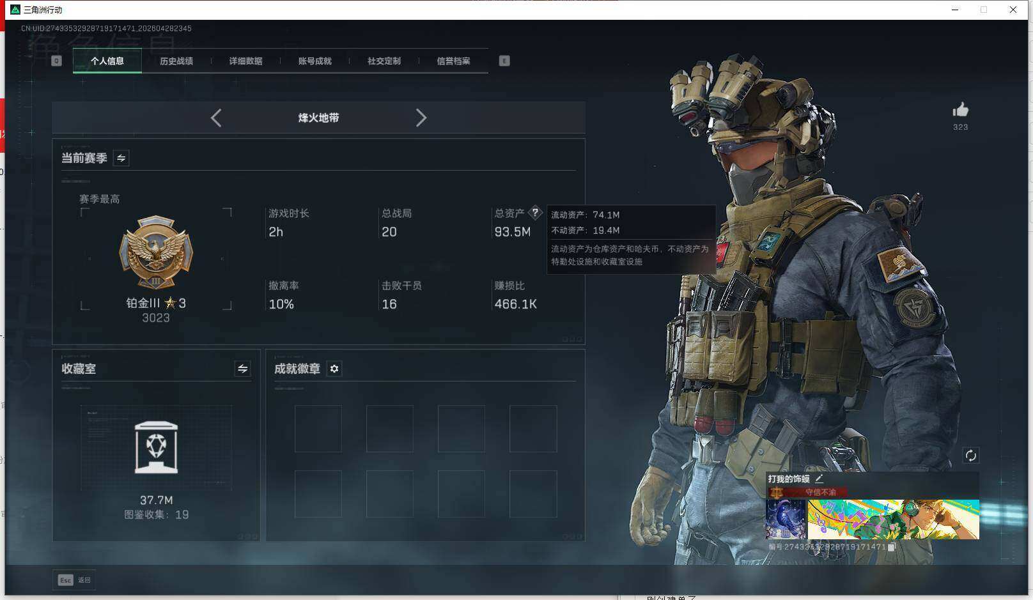The height and width of the screenshot is (600, 1033).
Task: Click the 成就徽章 section heading
Action: pyautogui.click(x=297, y=369)
